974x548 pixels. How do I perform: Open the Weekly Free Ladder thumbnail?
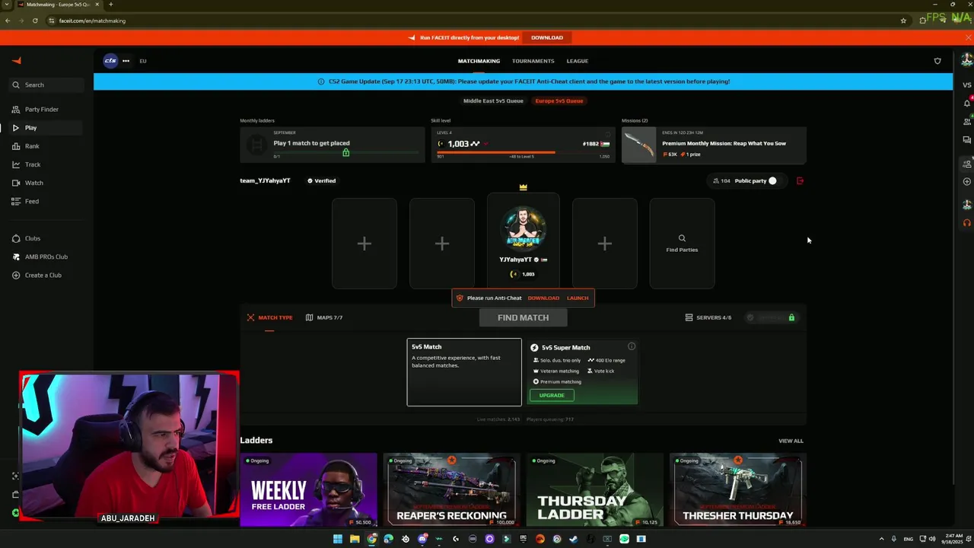[x=308, y=490]
